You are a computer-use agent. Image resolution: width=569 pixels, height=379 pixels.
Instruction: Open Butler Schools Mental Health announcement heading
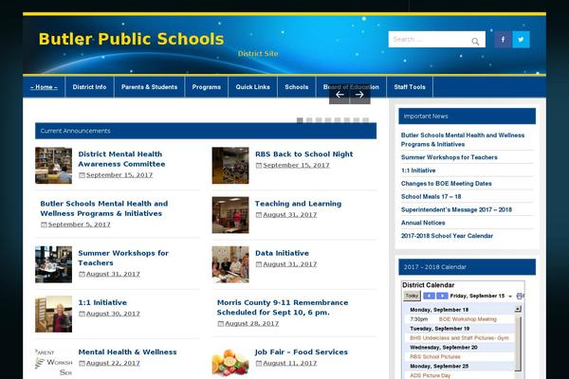[x=104, y=208]
